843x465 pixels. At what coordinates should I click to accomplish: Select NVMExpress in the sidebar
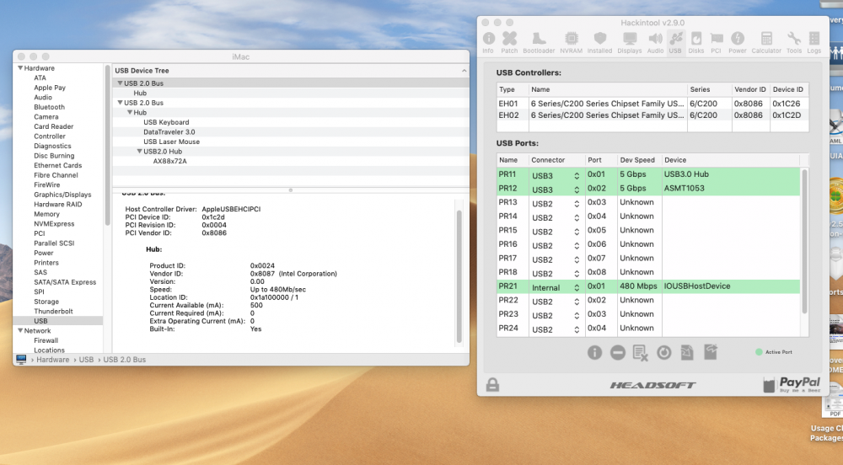(x=54, y=223)
